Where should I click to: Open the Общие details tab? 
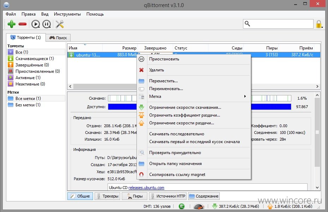(80, 196)
